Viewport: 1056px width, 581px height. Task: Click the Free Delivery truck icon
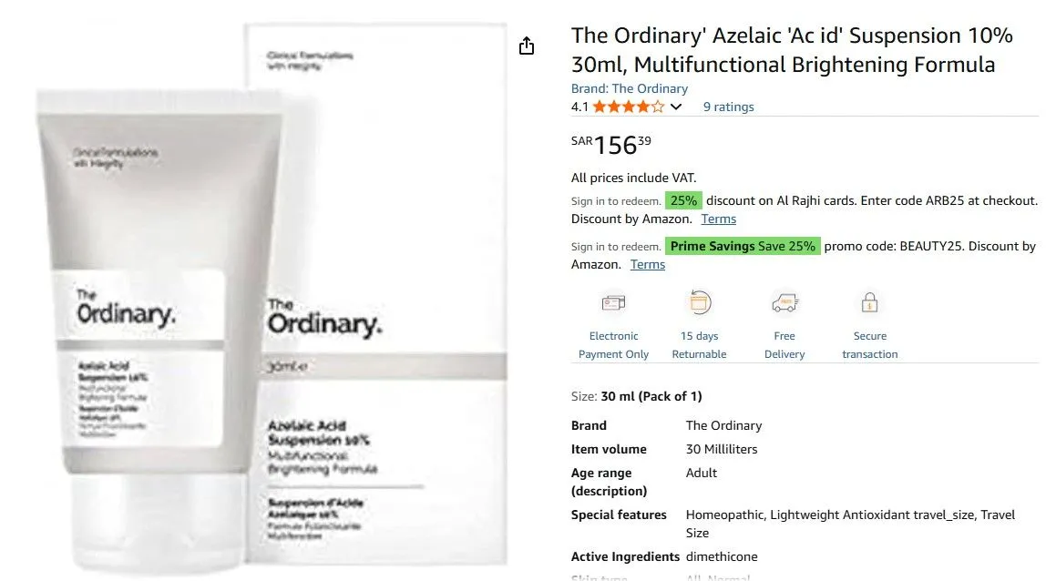pyautogui.click(x=784, y=301)
